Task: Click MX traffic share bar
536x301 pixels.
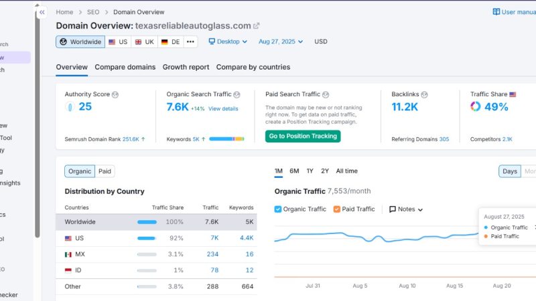Action: tap(147, 254)
